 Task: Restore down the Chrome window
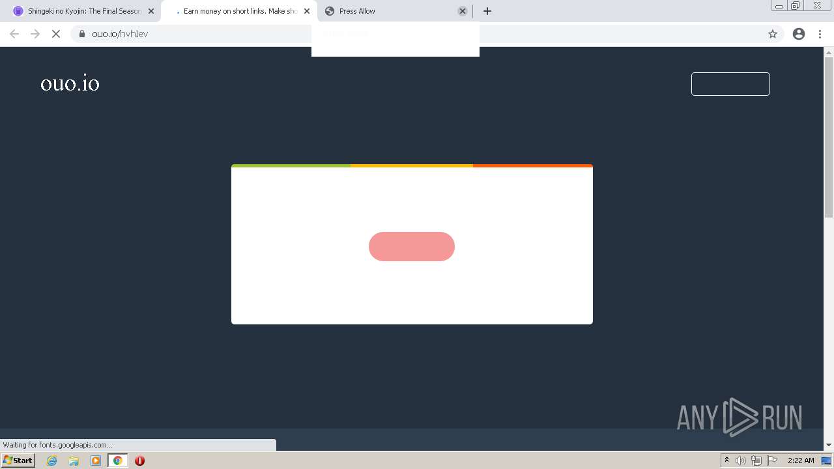pyautogui.click(x=796, y=6)
